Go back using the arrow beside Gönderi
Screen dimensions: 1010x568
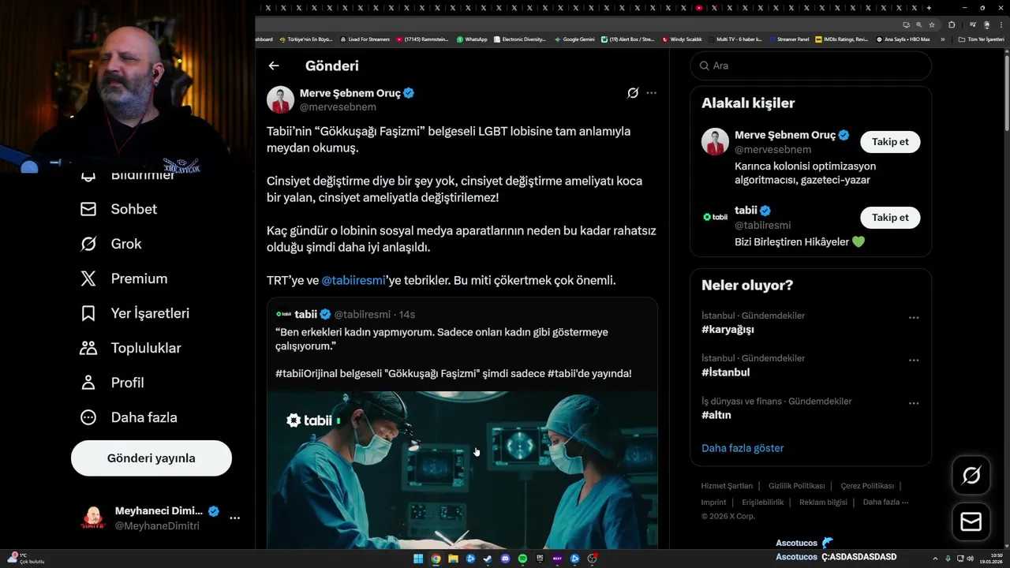click(274, 65)
